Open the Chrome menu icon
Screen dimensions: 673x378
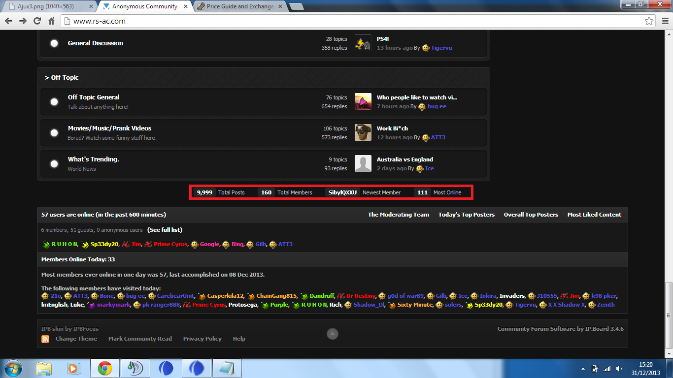point(663,21)
